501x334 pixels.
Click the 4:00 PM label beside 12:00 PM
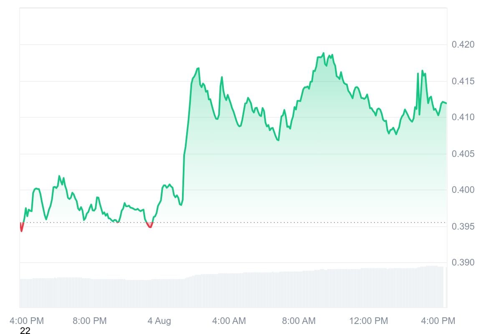438,321
